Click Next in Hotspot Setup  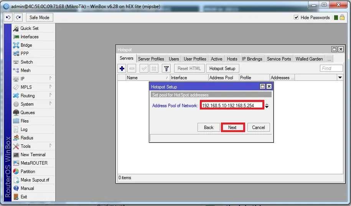[232, 128]
